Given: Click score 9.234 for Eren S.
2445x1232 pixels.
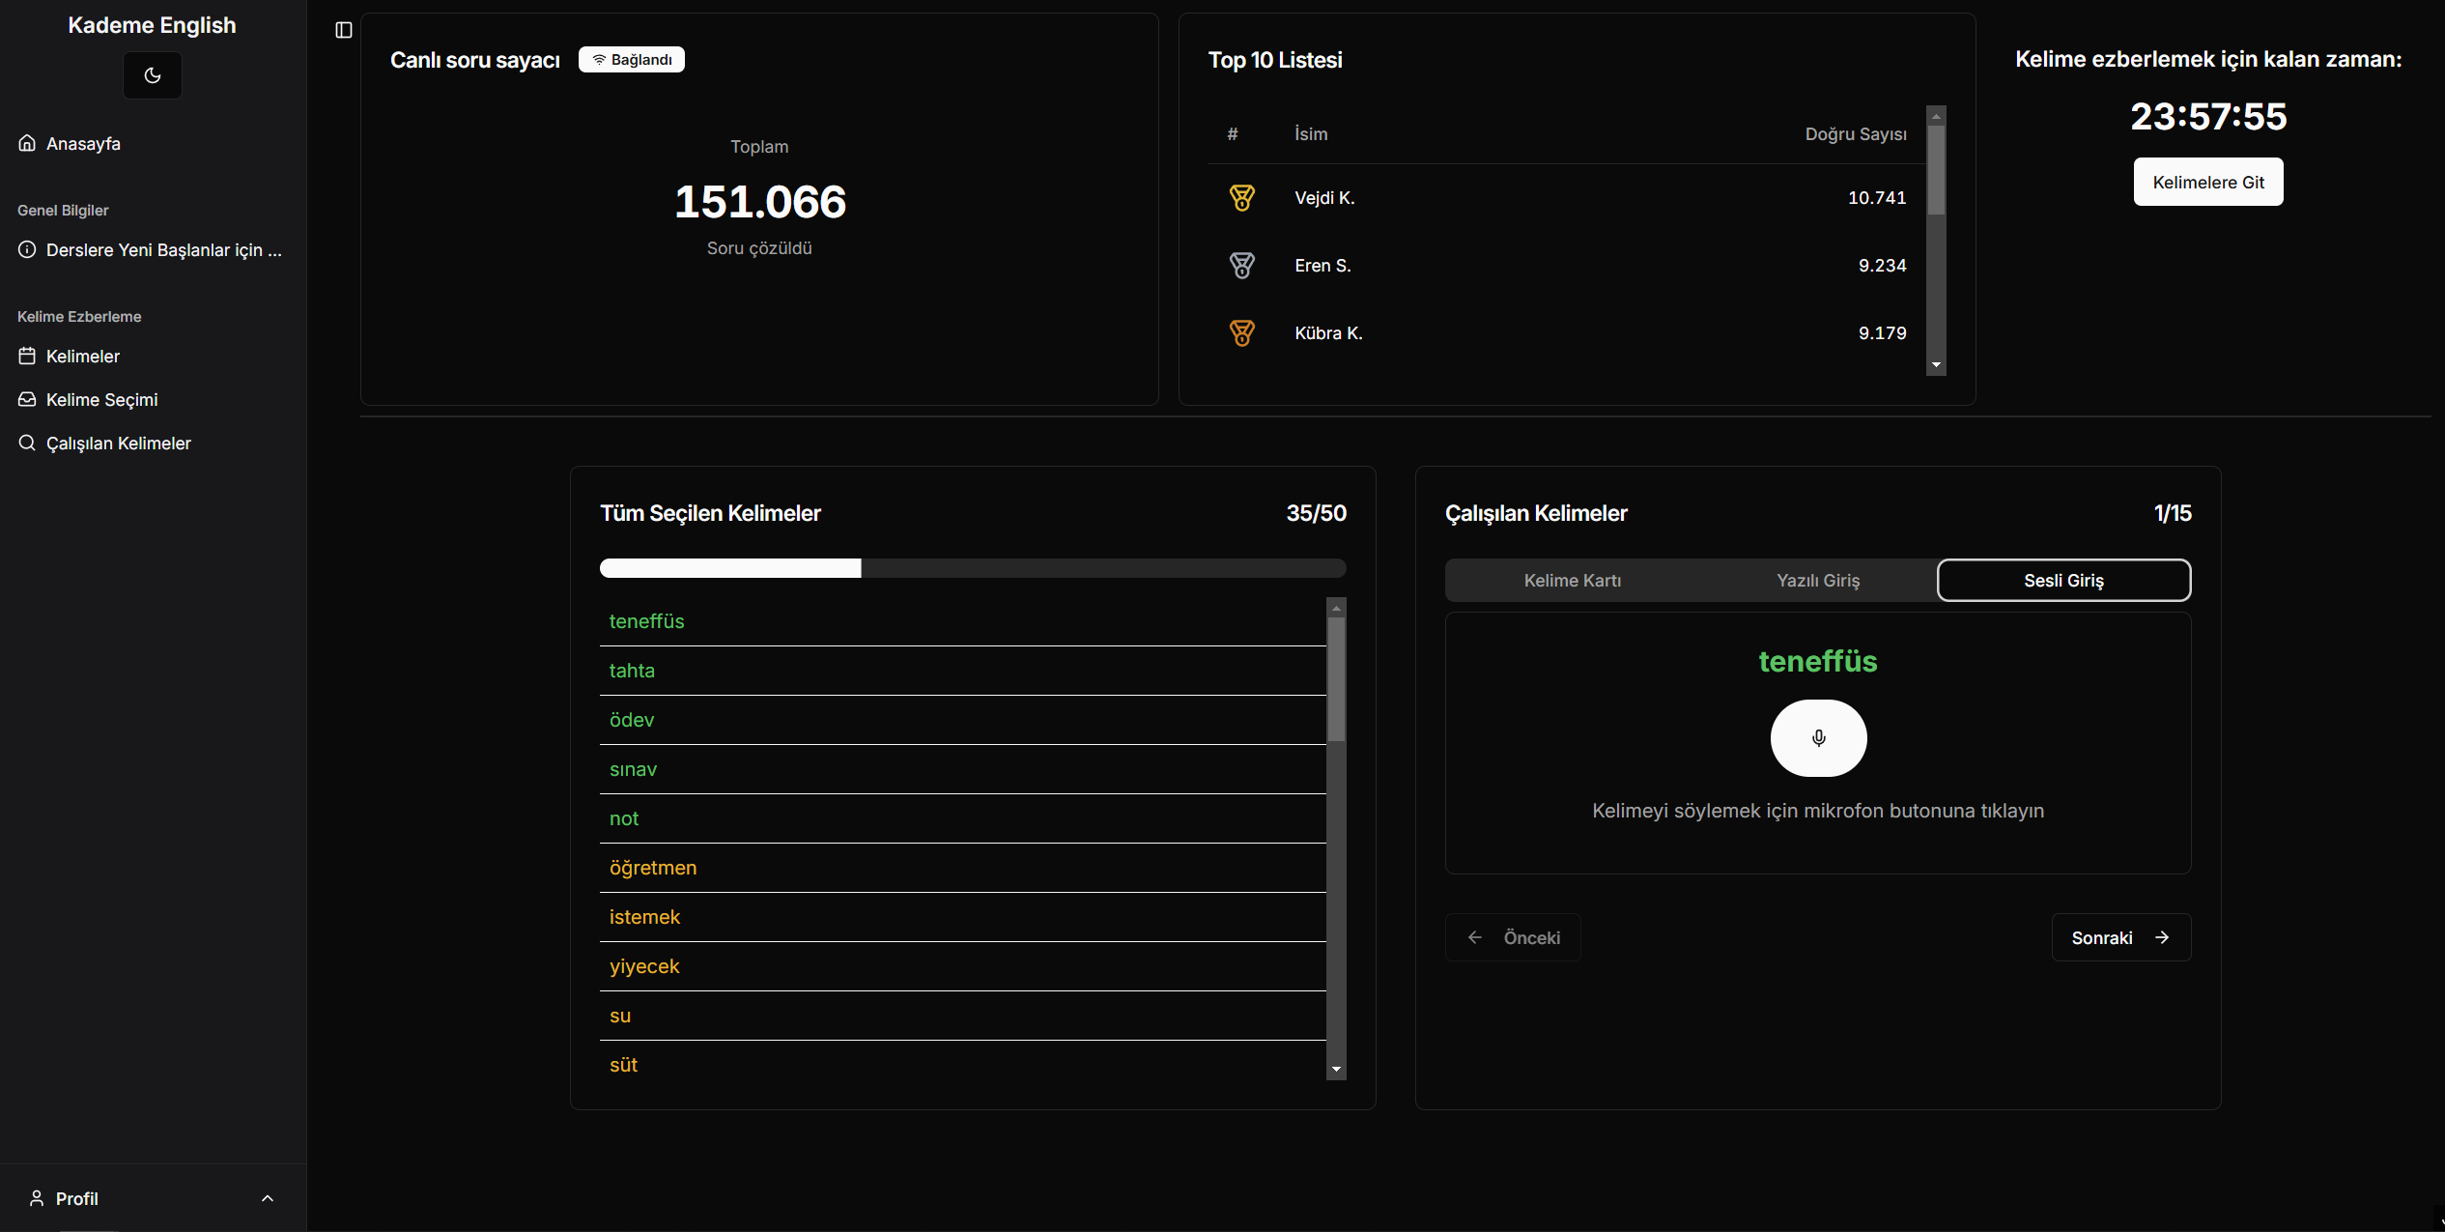Looking at the screenshot, I should point(1882,266).
